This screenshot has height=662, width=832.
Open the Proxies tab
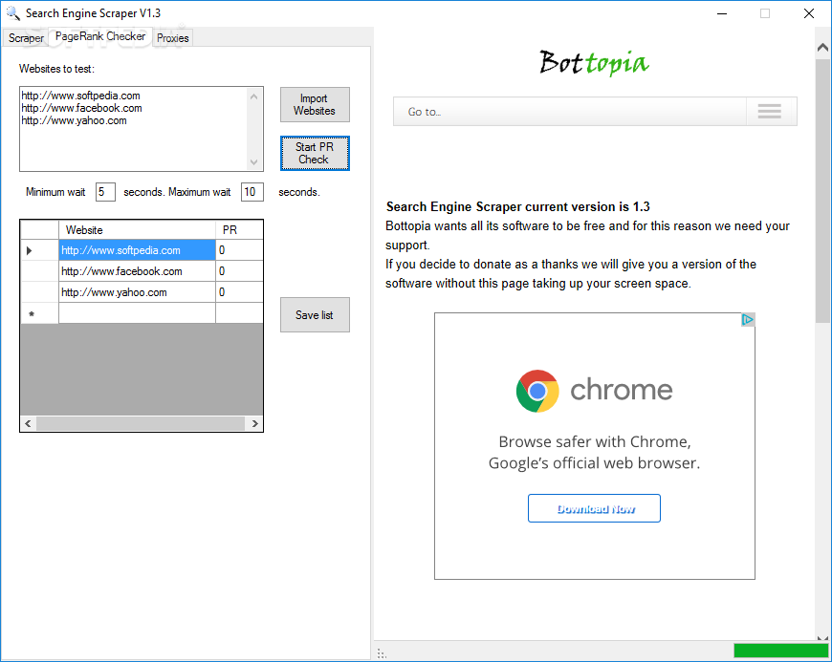click(172, 38)
